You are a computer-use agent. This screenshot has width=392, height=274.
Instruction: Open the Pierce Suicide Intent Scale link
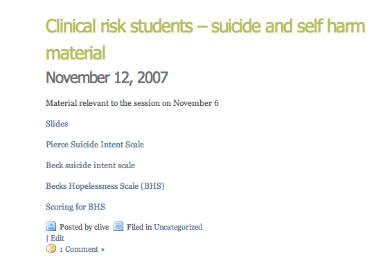click(x=95, y=145)
